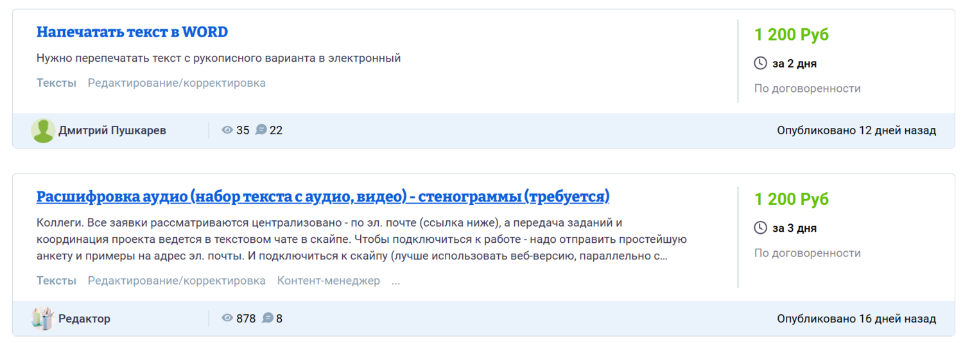Click the description text of the audio job

coord(362,240)
